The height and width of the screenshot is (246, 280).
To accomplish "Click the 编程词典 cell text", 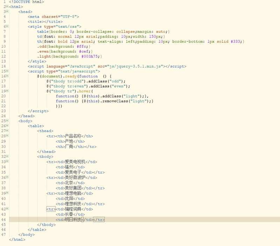I will tap(73, 209).
